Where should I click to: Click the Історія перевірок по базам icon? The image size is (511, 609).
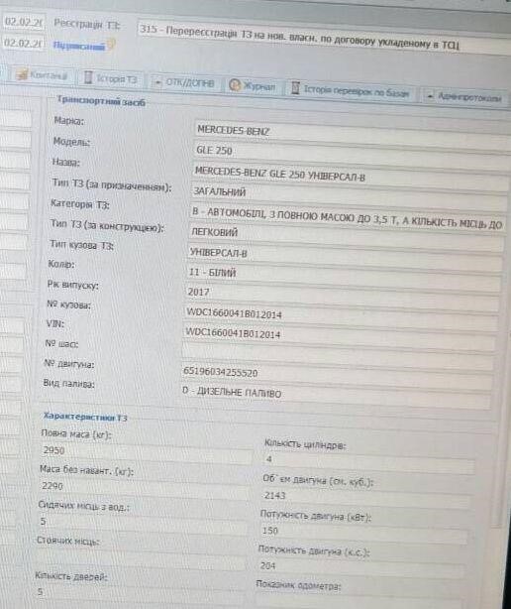click(x=295, y=88)
